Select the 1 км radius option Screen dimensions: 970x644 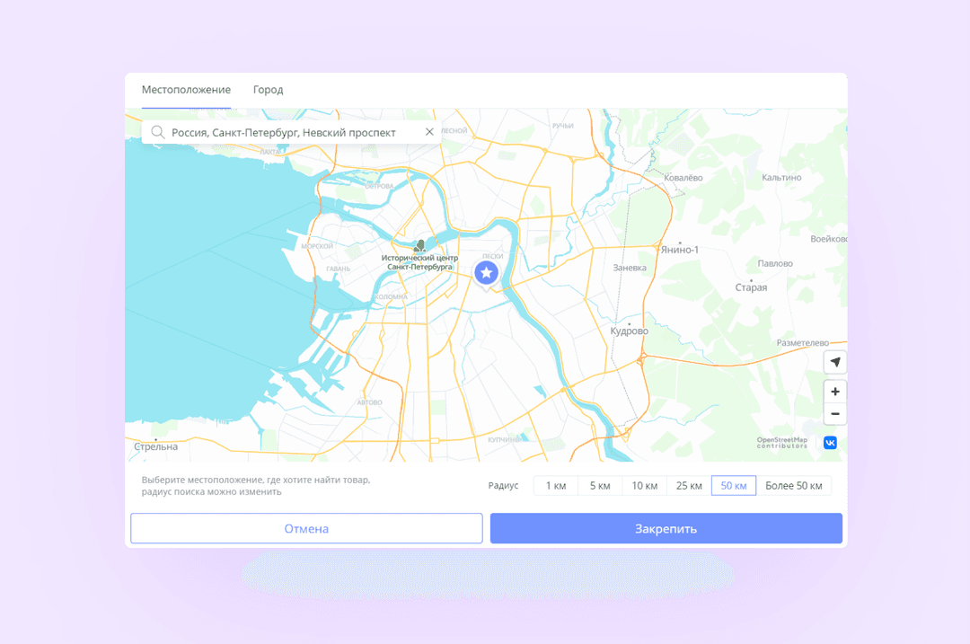tap(556, 486)
